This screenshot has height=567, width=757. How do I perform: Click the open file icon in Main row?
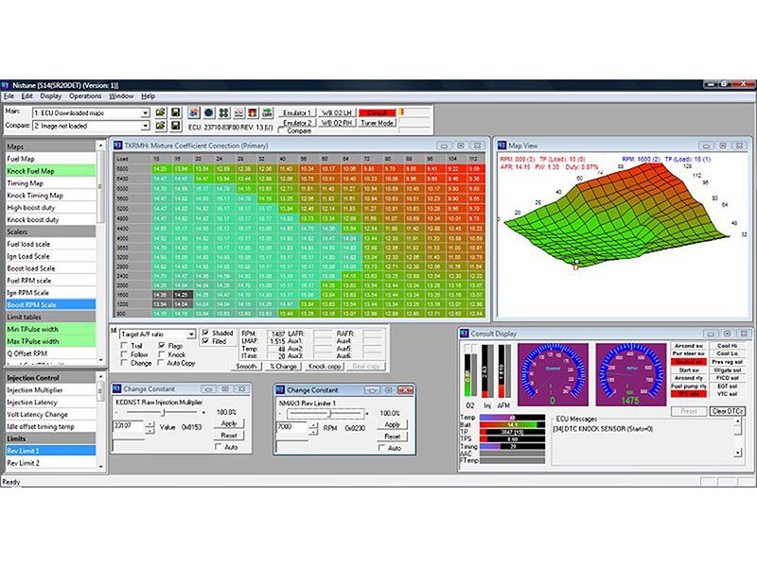(161, 112)
